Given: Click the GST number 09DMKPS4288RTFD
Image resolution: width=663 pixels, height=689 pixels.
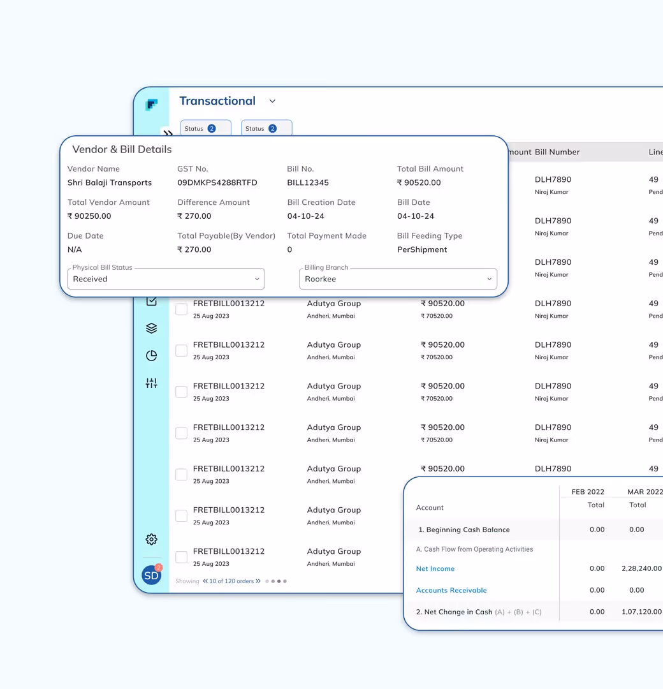Looking at the screenshot, I should (x=217, y=182).
